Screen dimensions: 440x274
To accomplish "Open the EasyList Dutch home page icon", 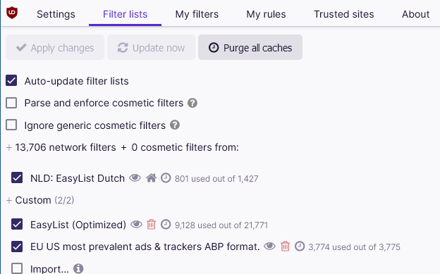I will click(x=151, y=178).
